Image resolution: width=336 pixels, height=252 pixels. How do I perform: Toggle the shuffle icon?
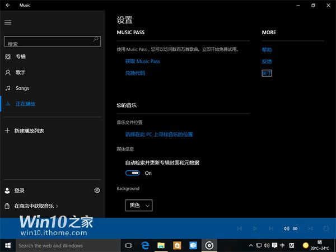click(310, 228)
